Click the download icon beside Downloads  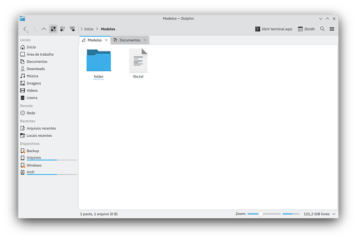pyautogui.click(x=23, y=69)
